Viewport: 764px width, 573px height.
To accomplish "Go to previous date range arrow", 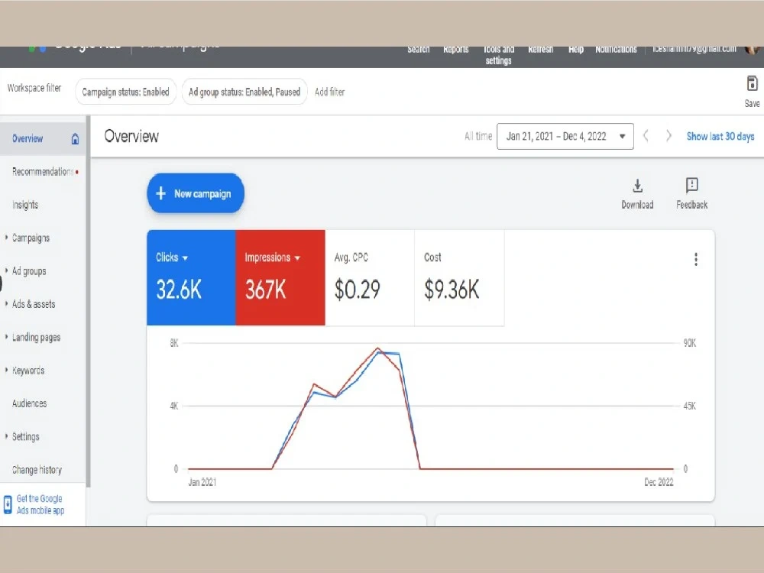I will click(x=646, y=136).
